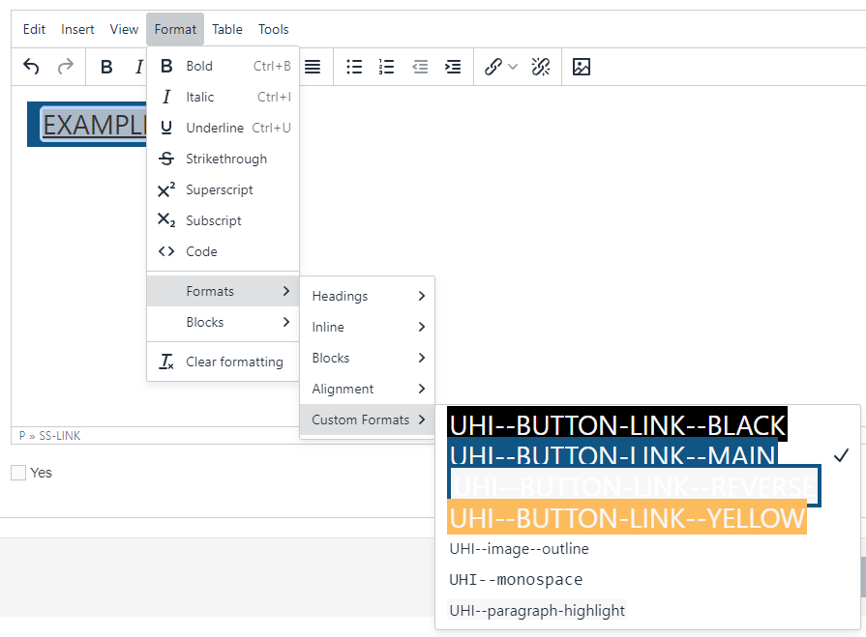Click the Justify alignment icon
The height and width of the screenshot is (637, 866).
click(313, 67)
